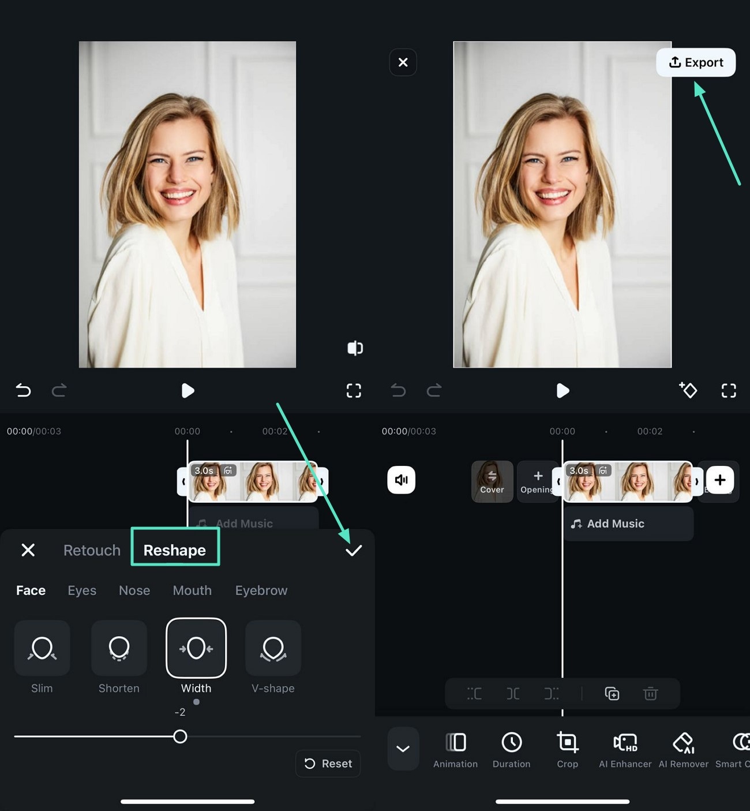Duplicate the selected clip
Screen dimensions: 750x811
pyautogui.click(x=612, y=693)
